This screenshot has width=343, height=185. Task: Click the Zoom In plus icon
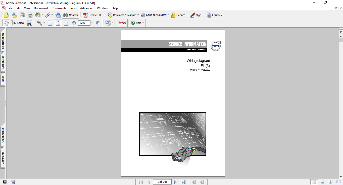[x=98, y=23]
